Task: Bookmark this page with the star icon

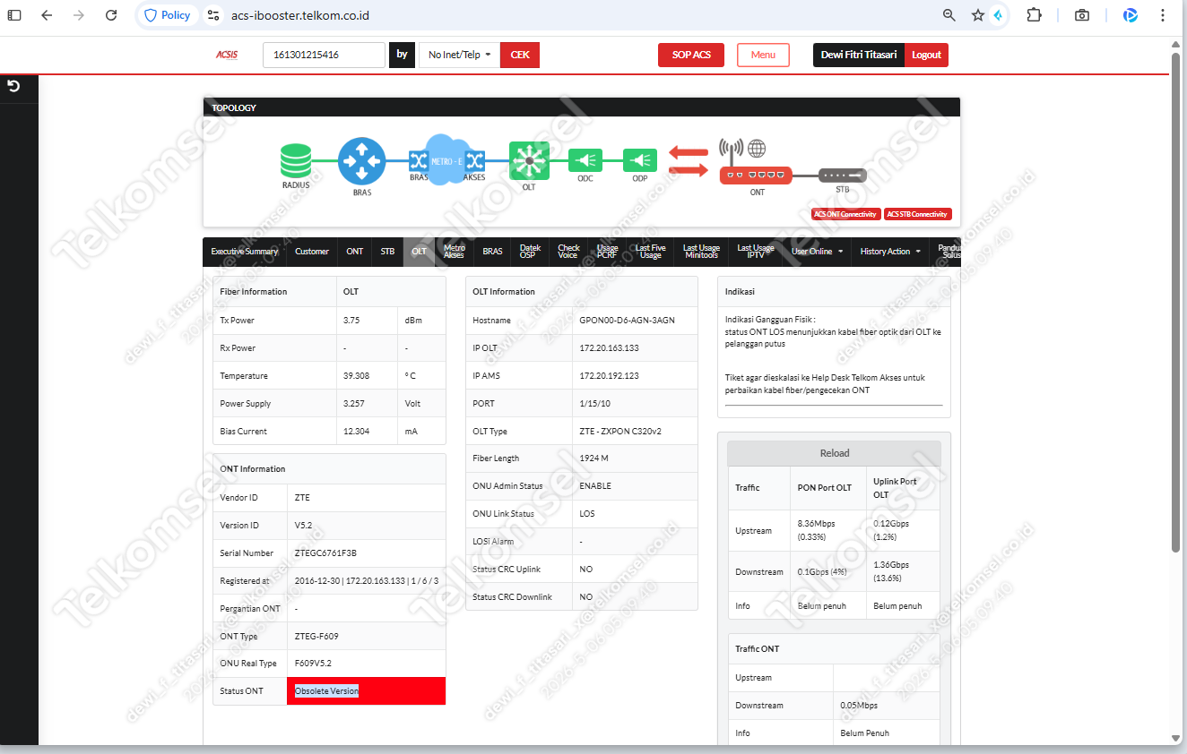Action: pyautogui.click(x=978, y=15)
